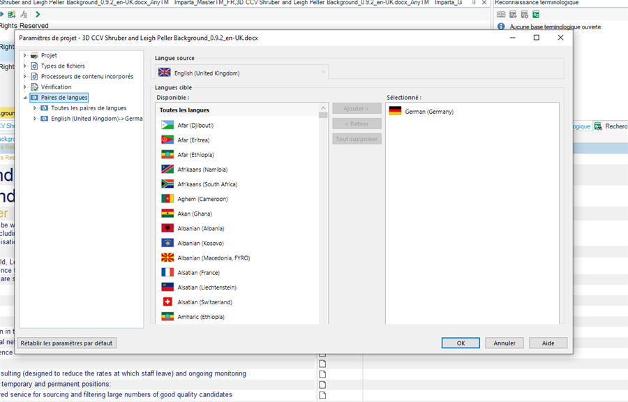
Task: Click the Switzerland flag icon
Action: click(x=167, y=301)
